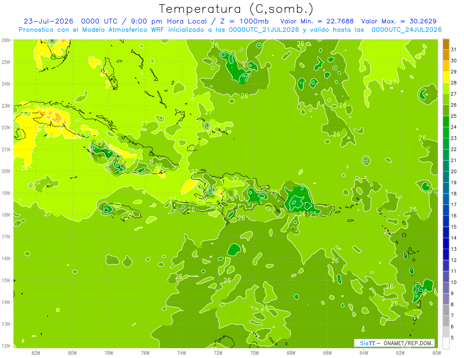Click the 12N latitude axis label

[5, 346]
